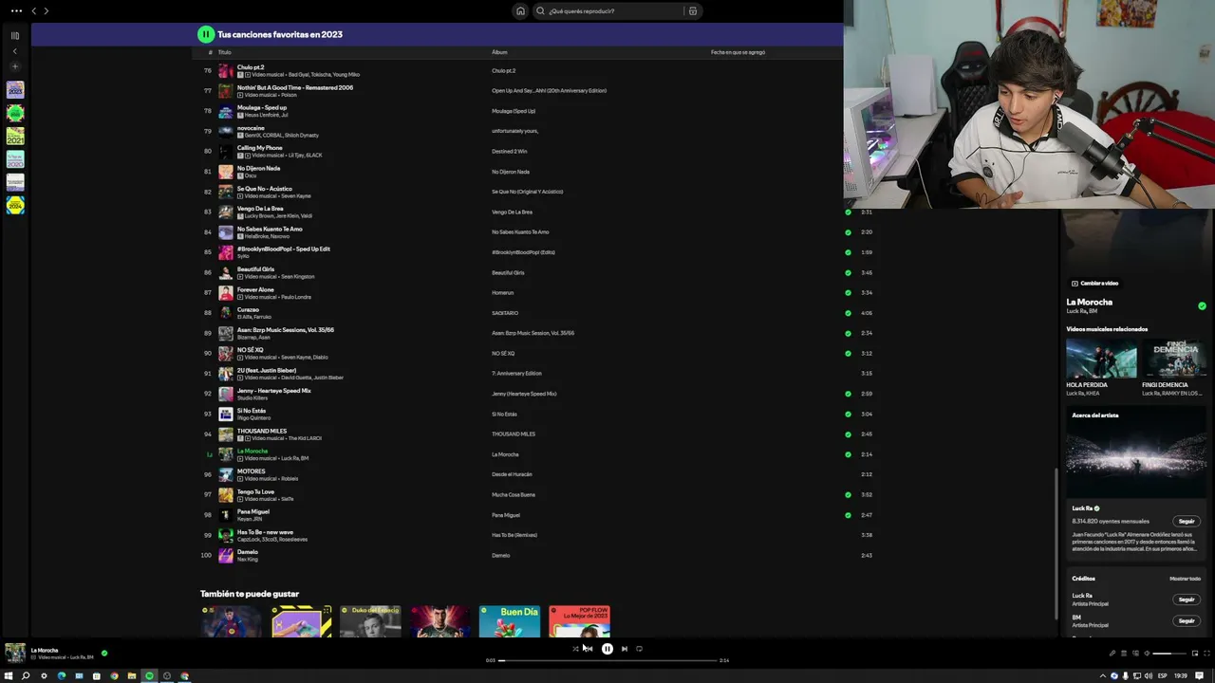Viewport: 1215px width, 683px height.
Task: Open album link 'Destined 2 Win'
Action: pyautogui.click(x=510, y=152)
